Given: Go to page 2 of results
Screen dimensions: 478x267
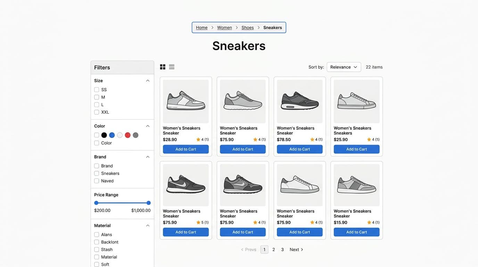Looking at the screenshot, I should [274, 250].
